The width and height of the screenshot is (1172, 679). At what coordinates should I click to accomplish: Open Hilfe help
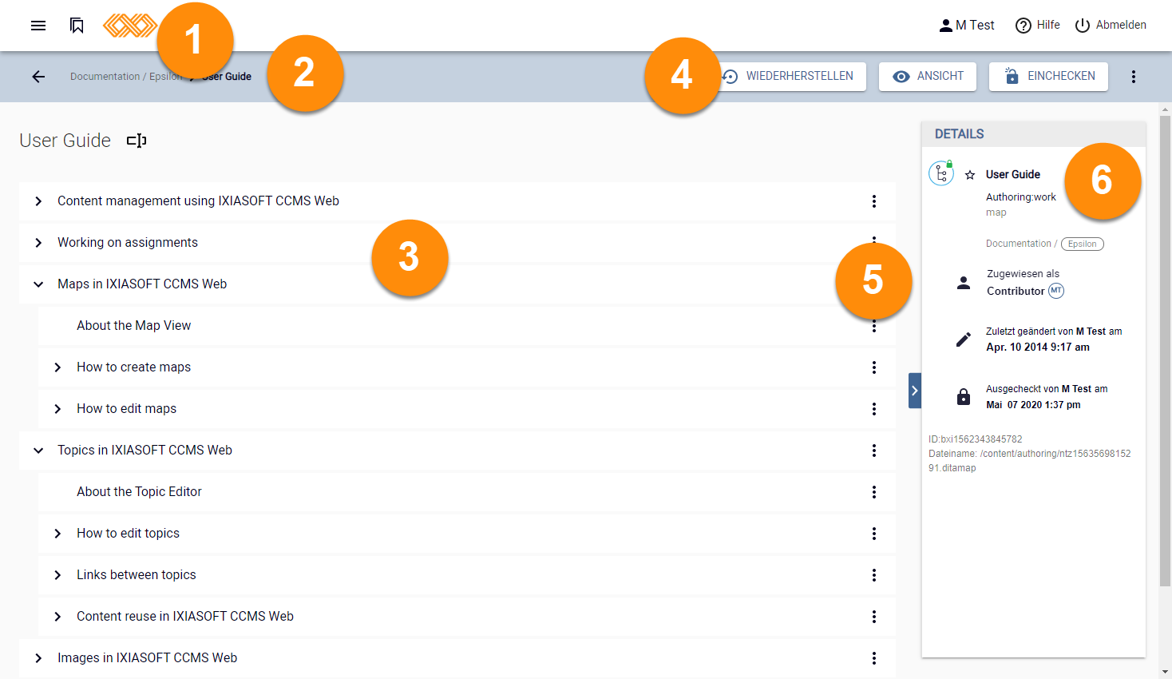coord(1037,26)
